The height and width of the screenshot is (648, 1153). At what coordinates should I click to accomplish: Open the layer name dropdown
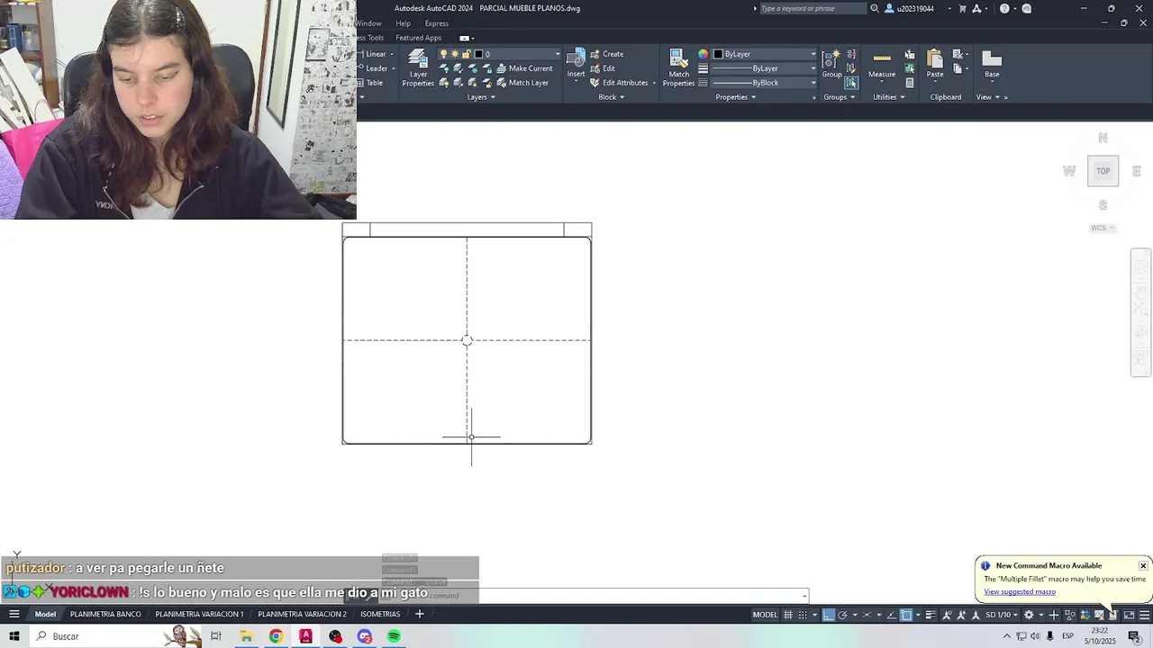[557, 54]
